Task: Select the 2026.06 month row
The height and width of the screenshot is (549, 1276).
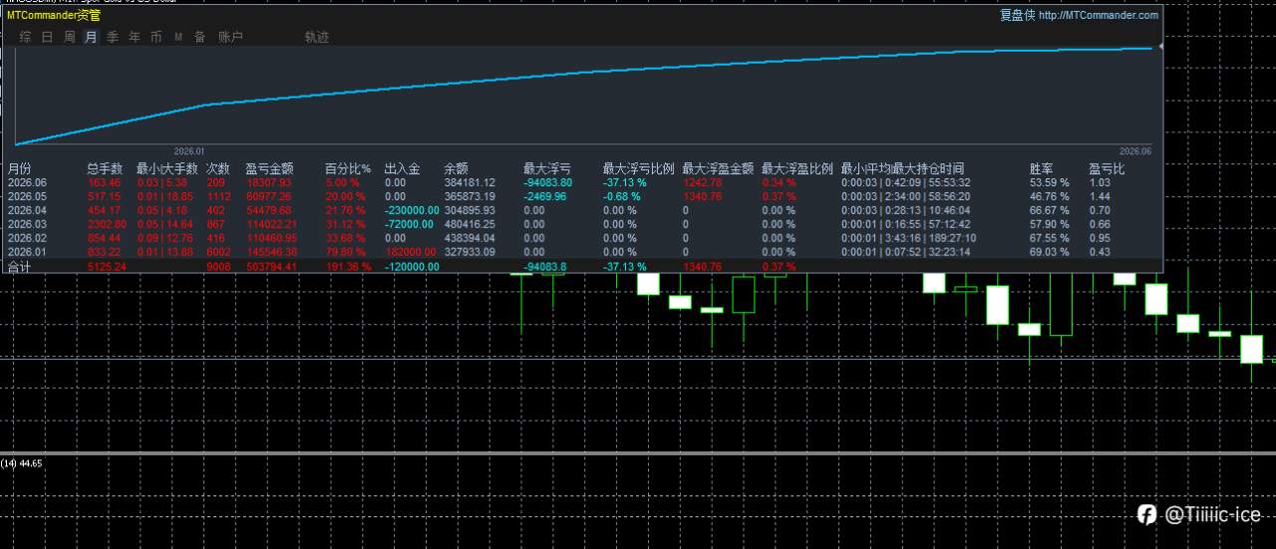Action: point(584,182)
